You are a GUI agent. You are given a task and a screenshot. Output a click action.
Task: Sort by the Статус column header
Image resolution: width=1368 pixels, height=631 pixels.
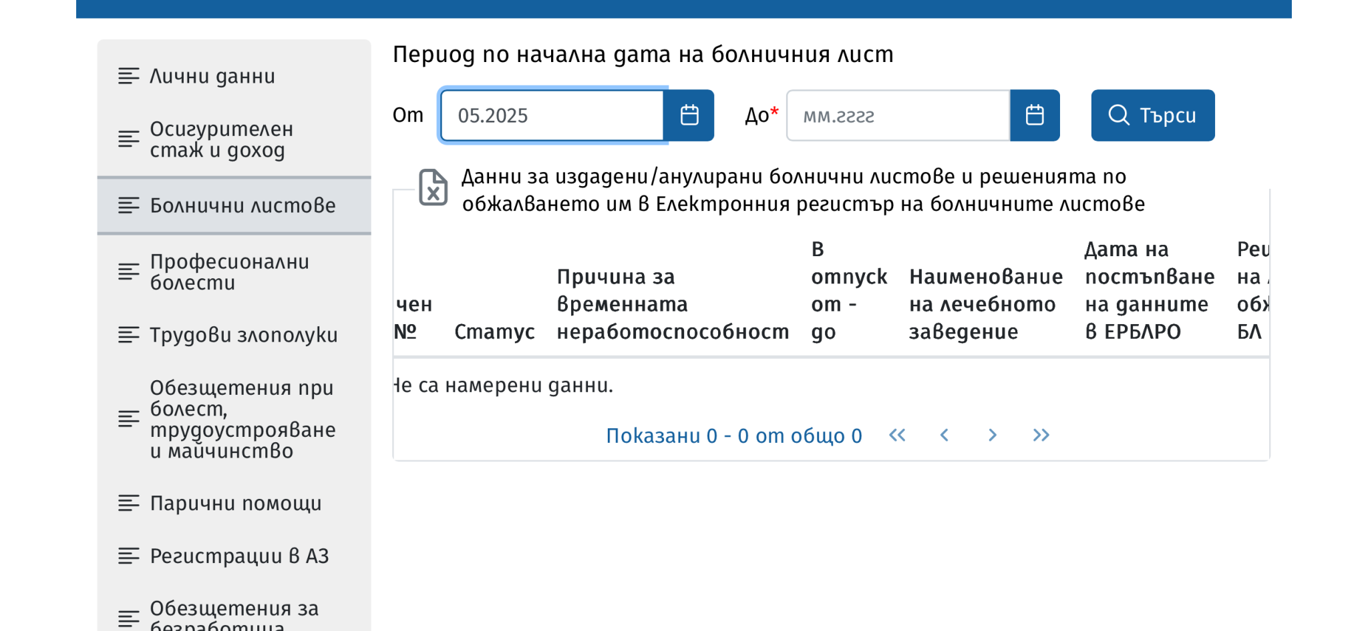[x=494, y=332]
